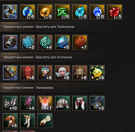Select the bronze helmet +5 icon
The image size is (135, 132).
[10, 121]
